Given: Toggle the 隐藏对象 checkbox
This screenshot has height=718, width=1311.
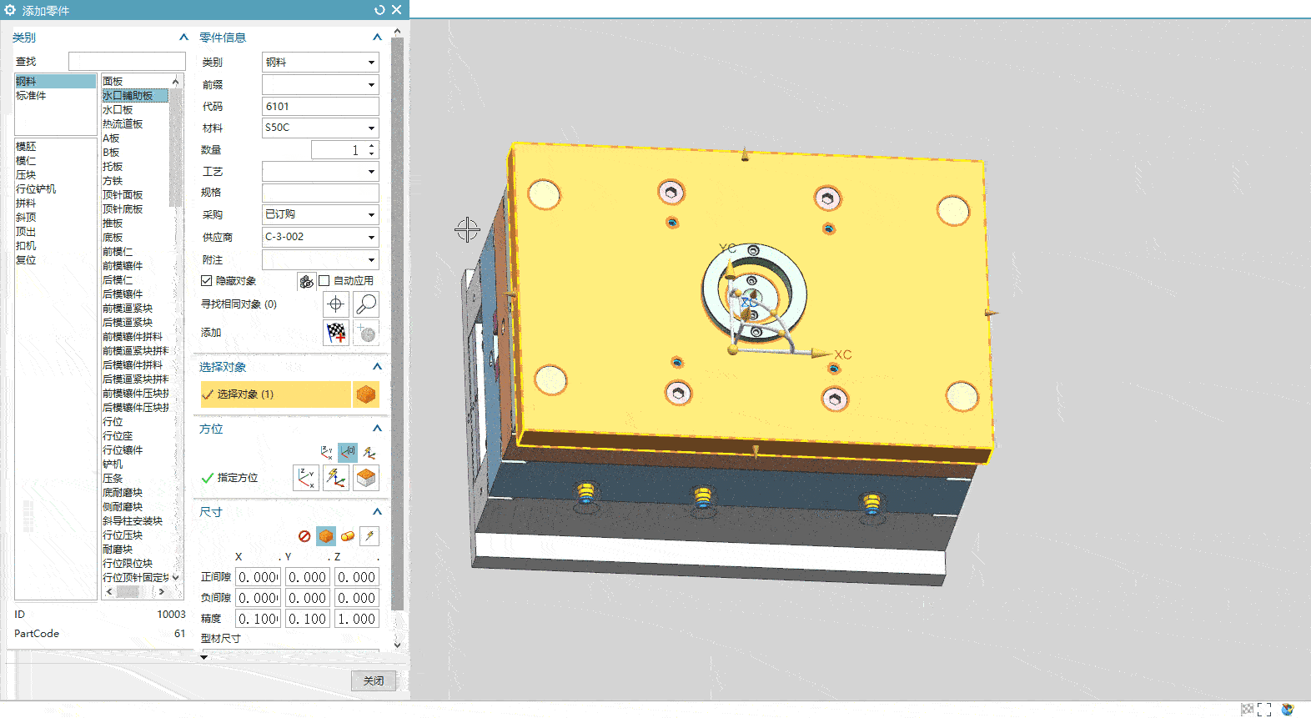Looking at the screenshot, I should (207, 281).
